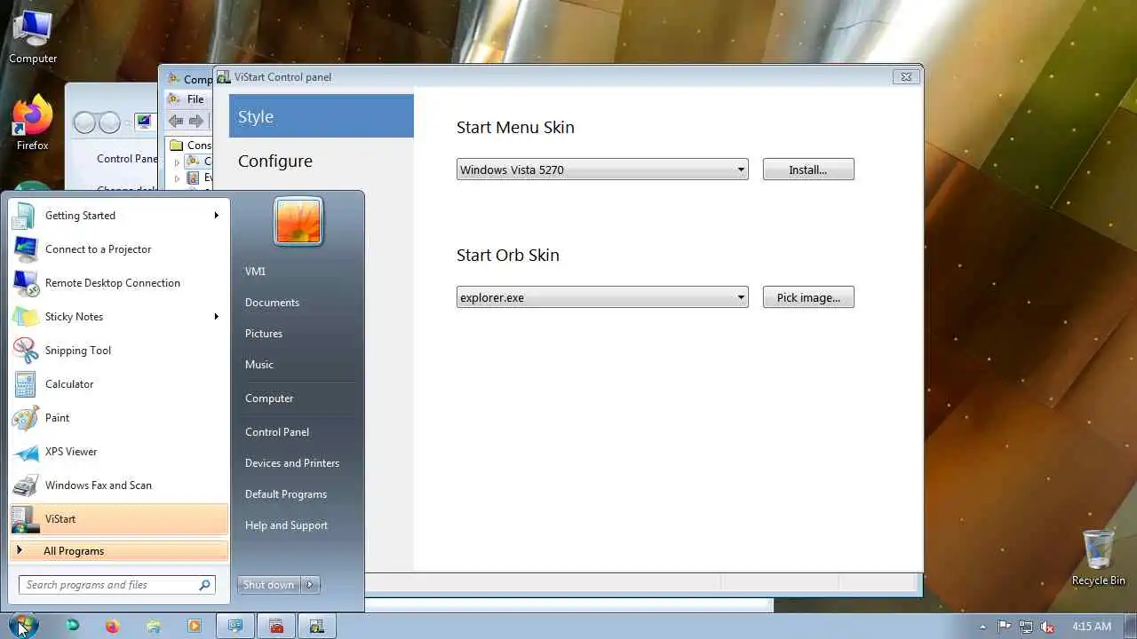Click the Action Center flag tray icon
The height and width of the screenshot is (639, 1137).
(1005, 627)
